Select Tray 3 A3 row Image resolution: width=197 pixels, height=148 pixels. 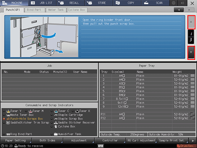click(x=147, y=84)
